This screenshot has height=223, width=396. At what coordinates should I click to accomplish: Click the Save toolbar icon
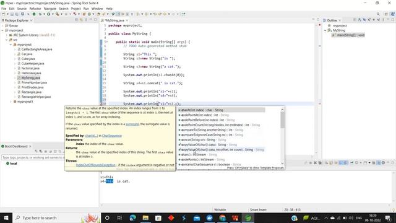pos(12,14)
